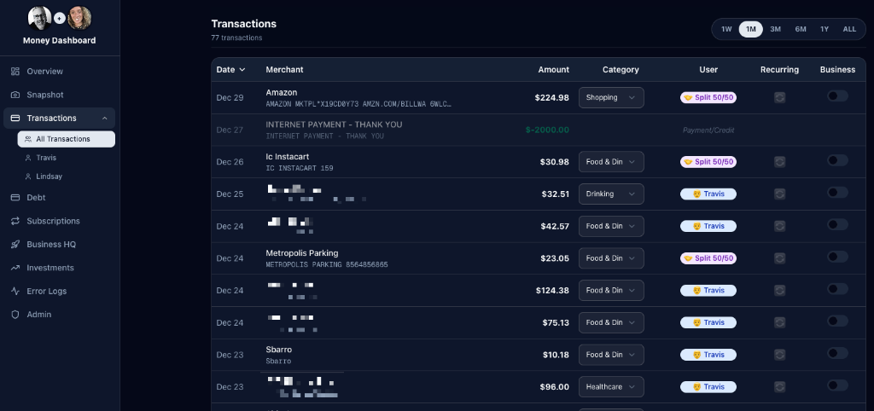Image resolution: width=874 pixels, height=411 pixels.
Task: Click the Admin shield icon
Action: [x=15, y=314]
